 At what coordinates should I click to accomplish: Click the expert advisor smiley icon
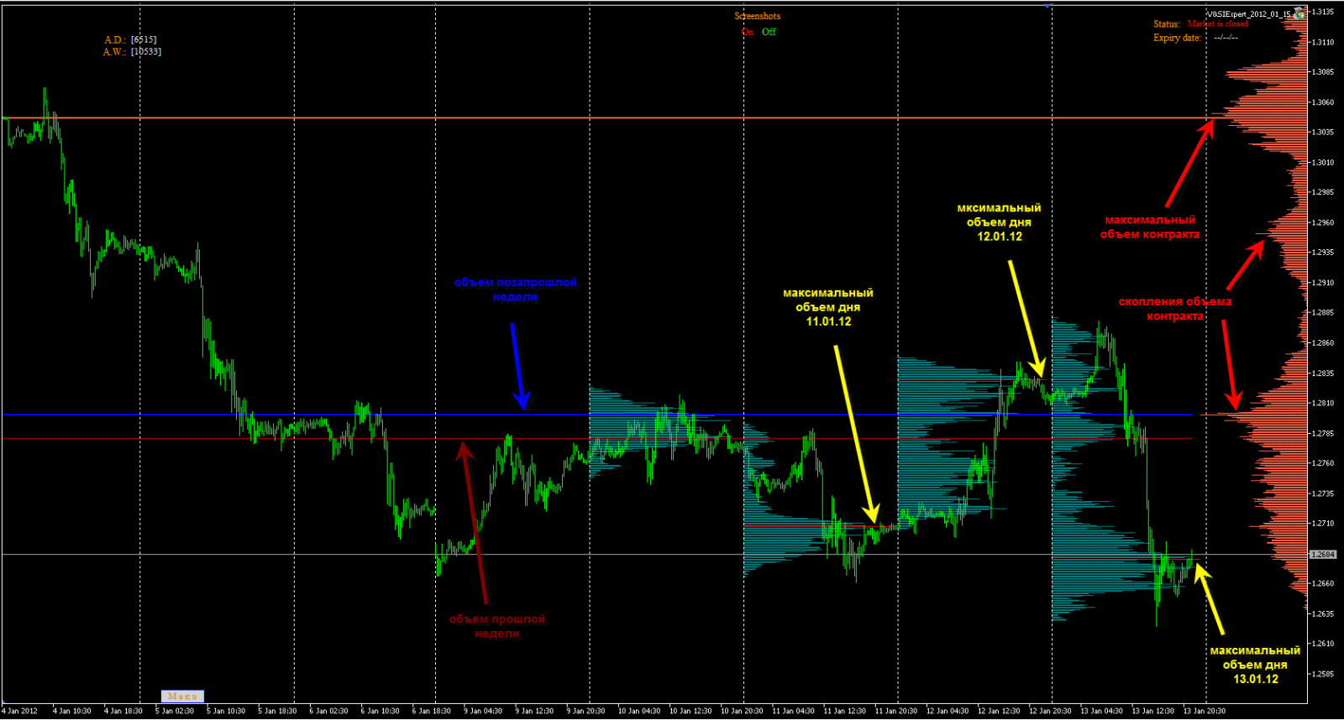1300,13
